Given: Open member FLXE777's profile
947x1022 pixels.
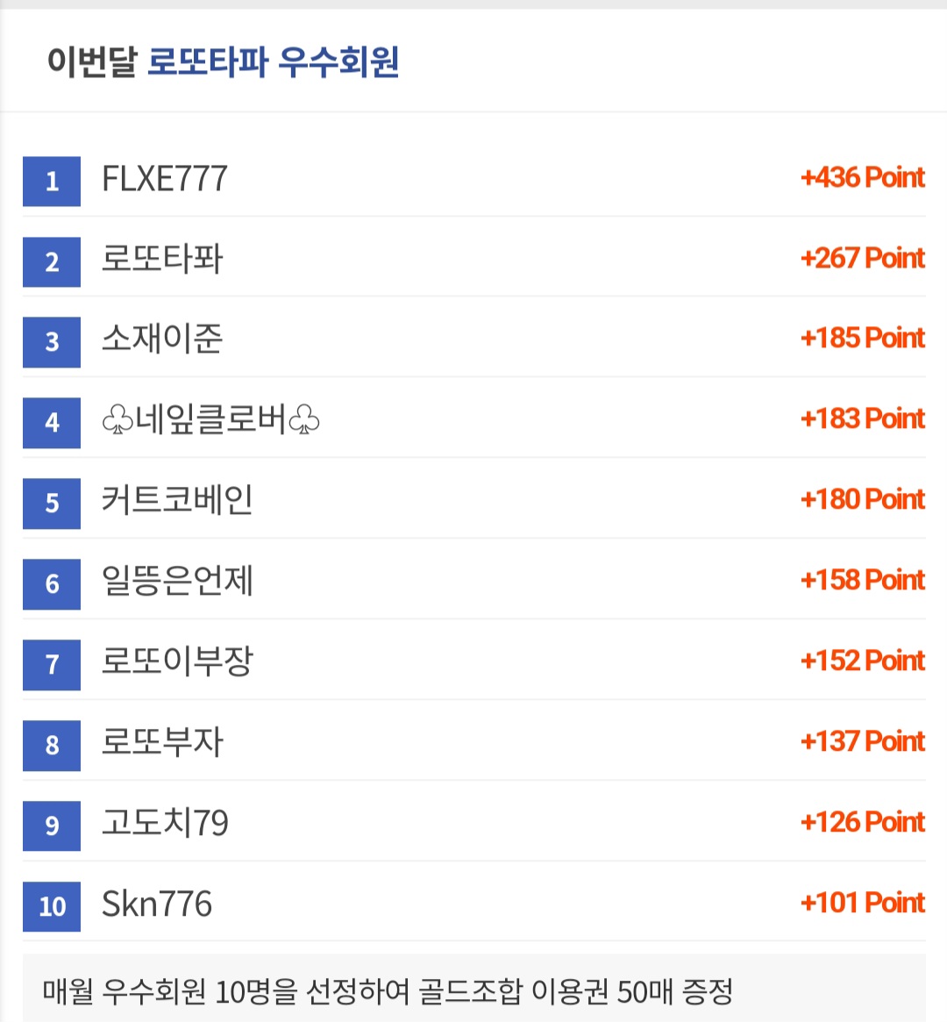Looking at the screenshot, I should pos(165,179).
